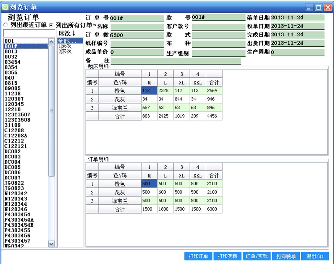Image resolution: width=334 pixels, height=264 pixels.
Task: Select 2床次 in the bed list
Action: 64,51
